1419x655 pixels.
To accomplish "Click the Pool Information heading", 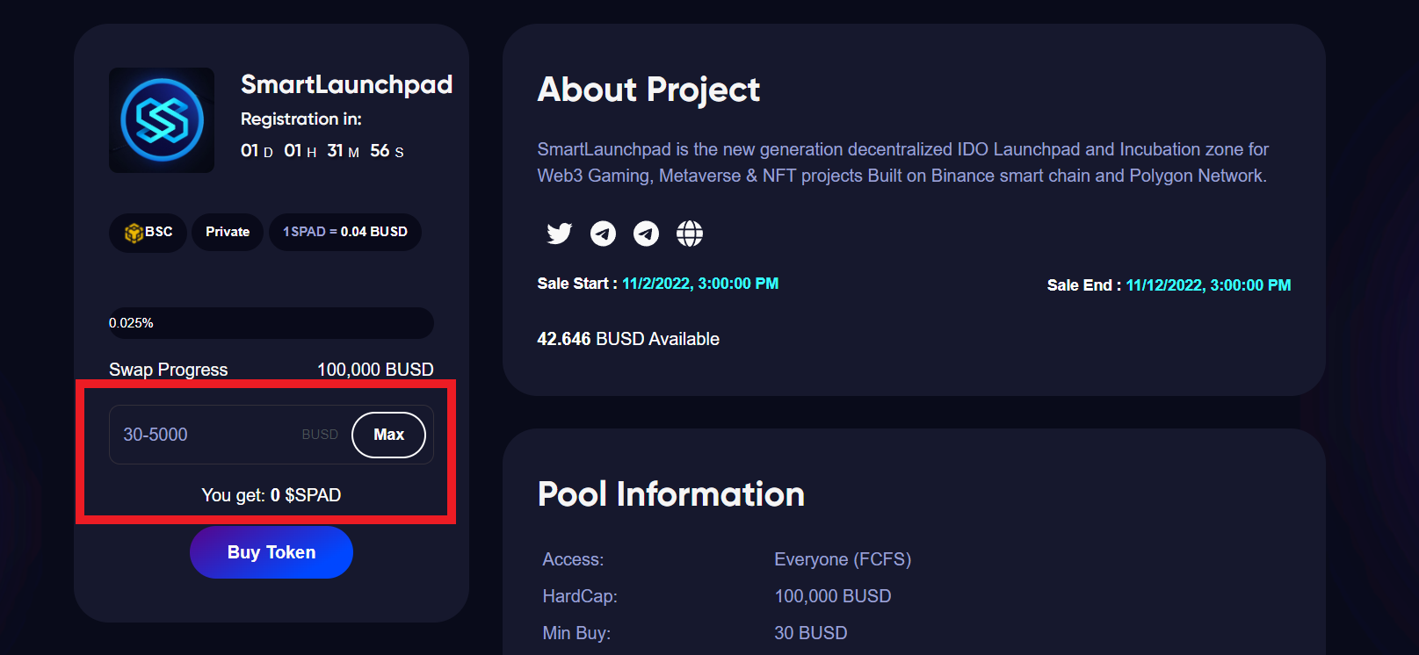I will [x=671, y=494].
